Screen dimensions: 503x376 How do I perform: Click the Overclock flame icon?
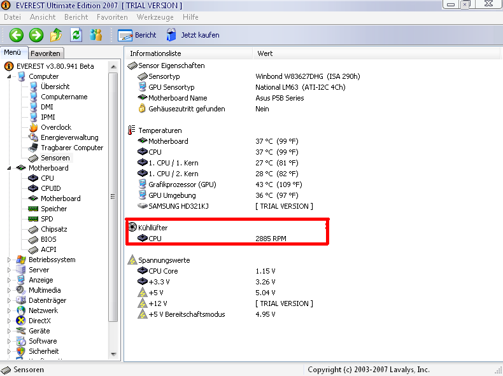[x=33, y=128]
